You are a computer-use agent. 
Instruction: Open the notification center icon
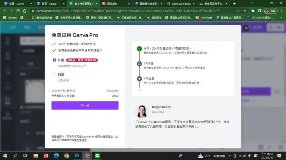click(279, 156)
